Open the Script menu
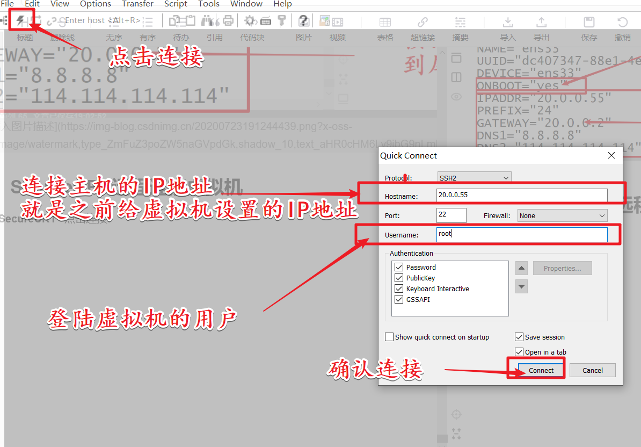 tap(176, 4)
